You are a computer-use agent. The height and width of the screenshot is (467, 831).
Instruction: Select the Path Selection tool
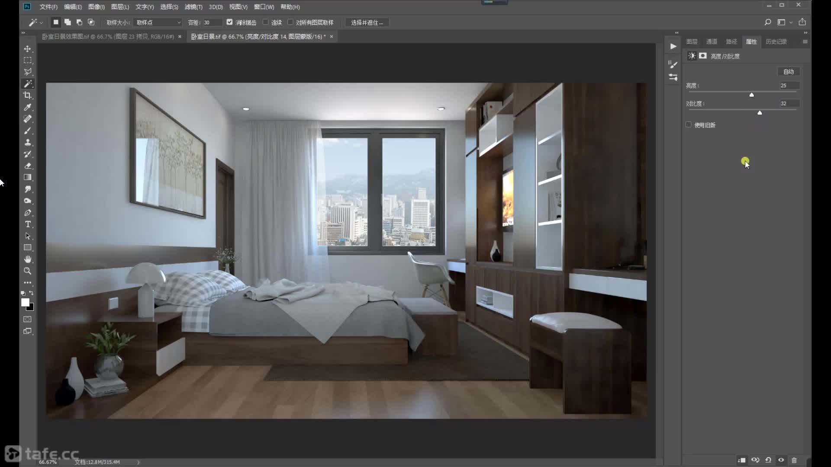coord(27,236)
